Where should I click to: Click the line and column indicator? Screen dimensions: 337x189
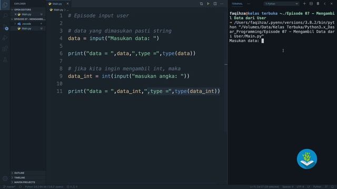click(x=264, y=187)
